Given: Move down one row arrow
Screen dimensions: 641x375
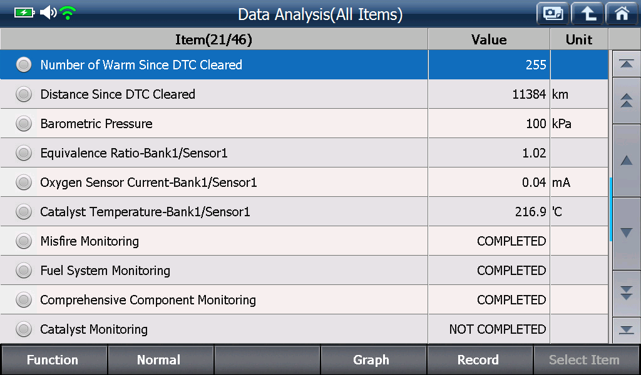Looking at the screenshot, I should click(626, 233).
